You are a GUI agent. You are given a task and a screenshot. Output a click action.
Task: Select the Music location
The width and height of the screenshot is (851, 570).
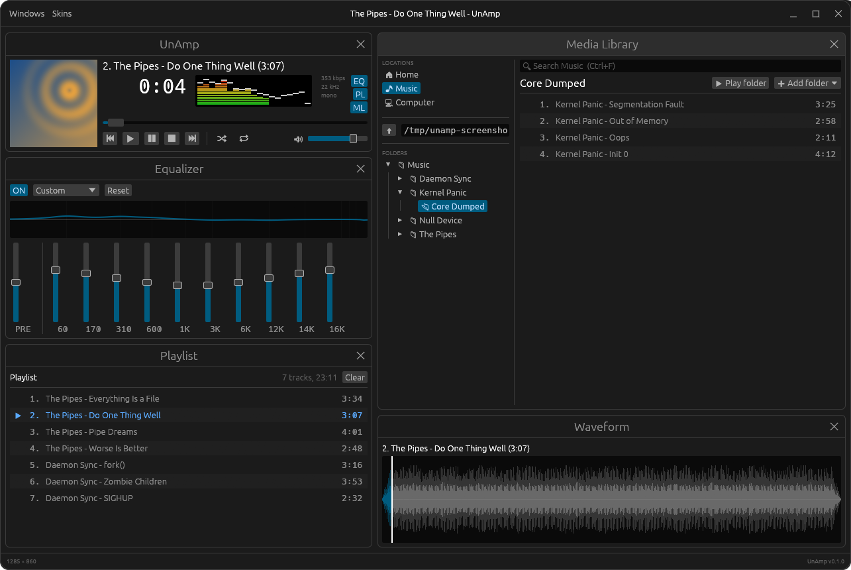[401, 88]
